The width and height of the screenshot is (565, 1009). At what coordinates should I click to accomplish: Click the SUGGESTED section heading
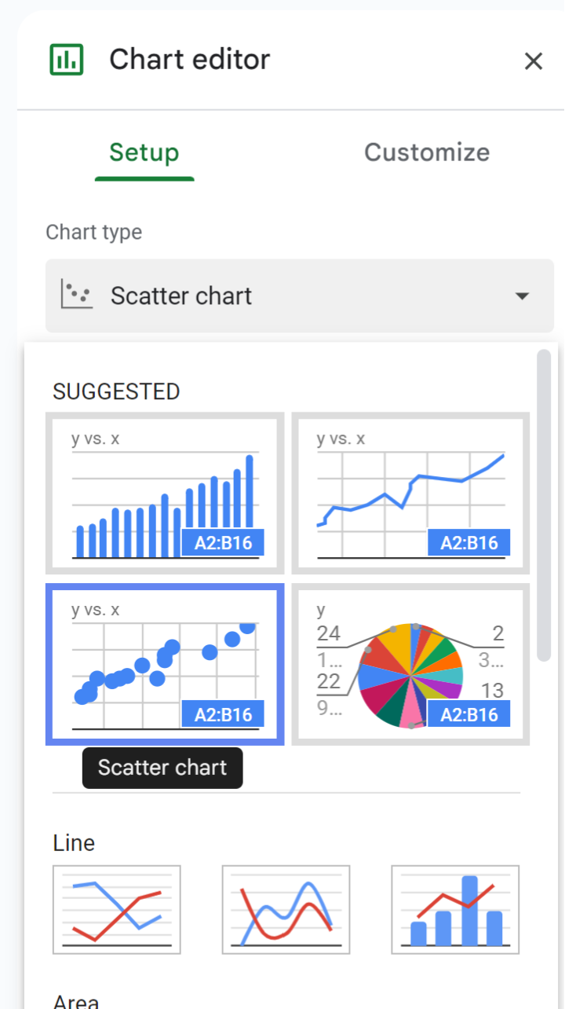coord(116,391)
